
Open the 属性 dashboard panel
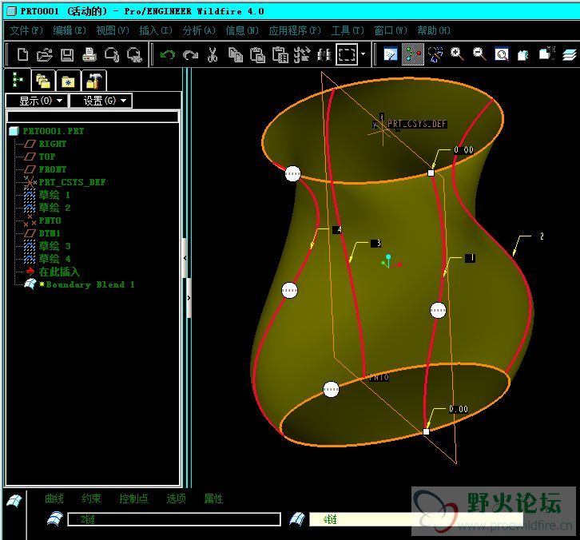213,498
